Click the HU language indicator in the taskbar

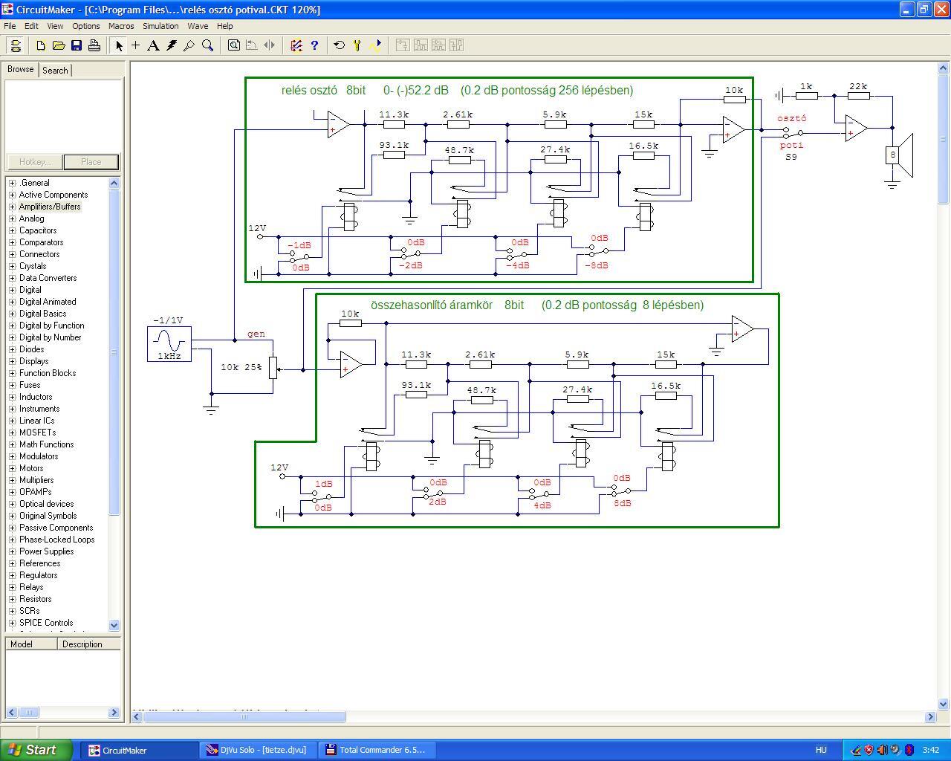[821, 750]
